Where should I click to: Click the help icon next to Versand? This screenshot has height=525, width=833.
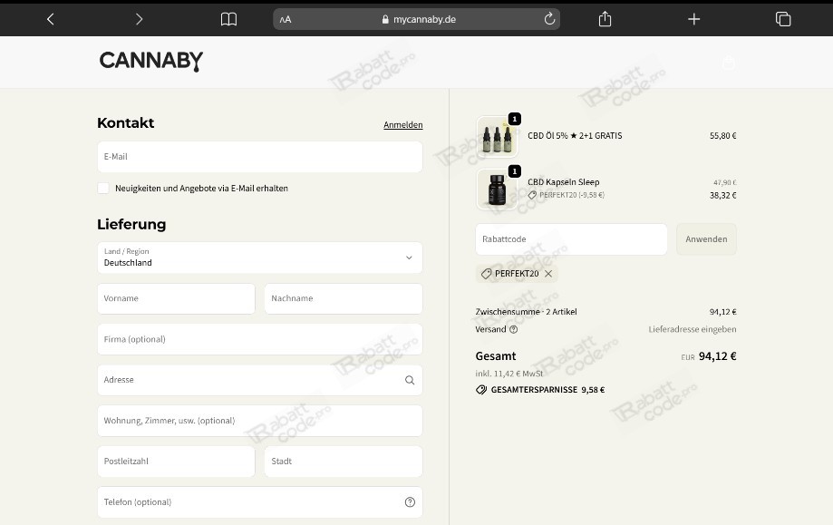(x=513, y=329)
